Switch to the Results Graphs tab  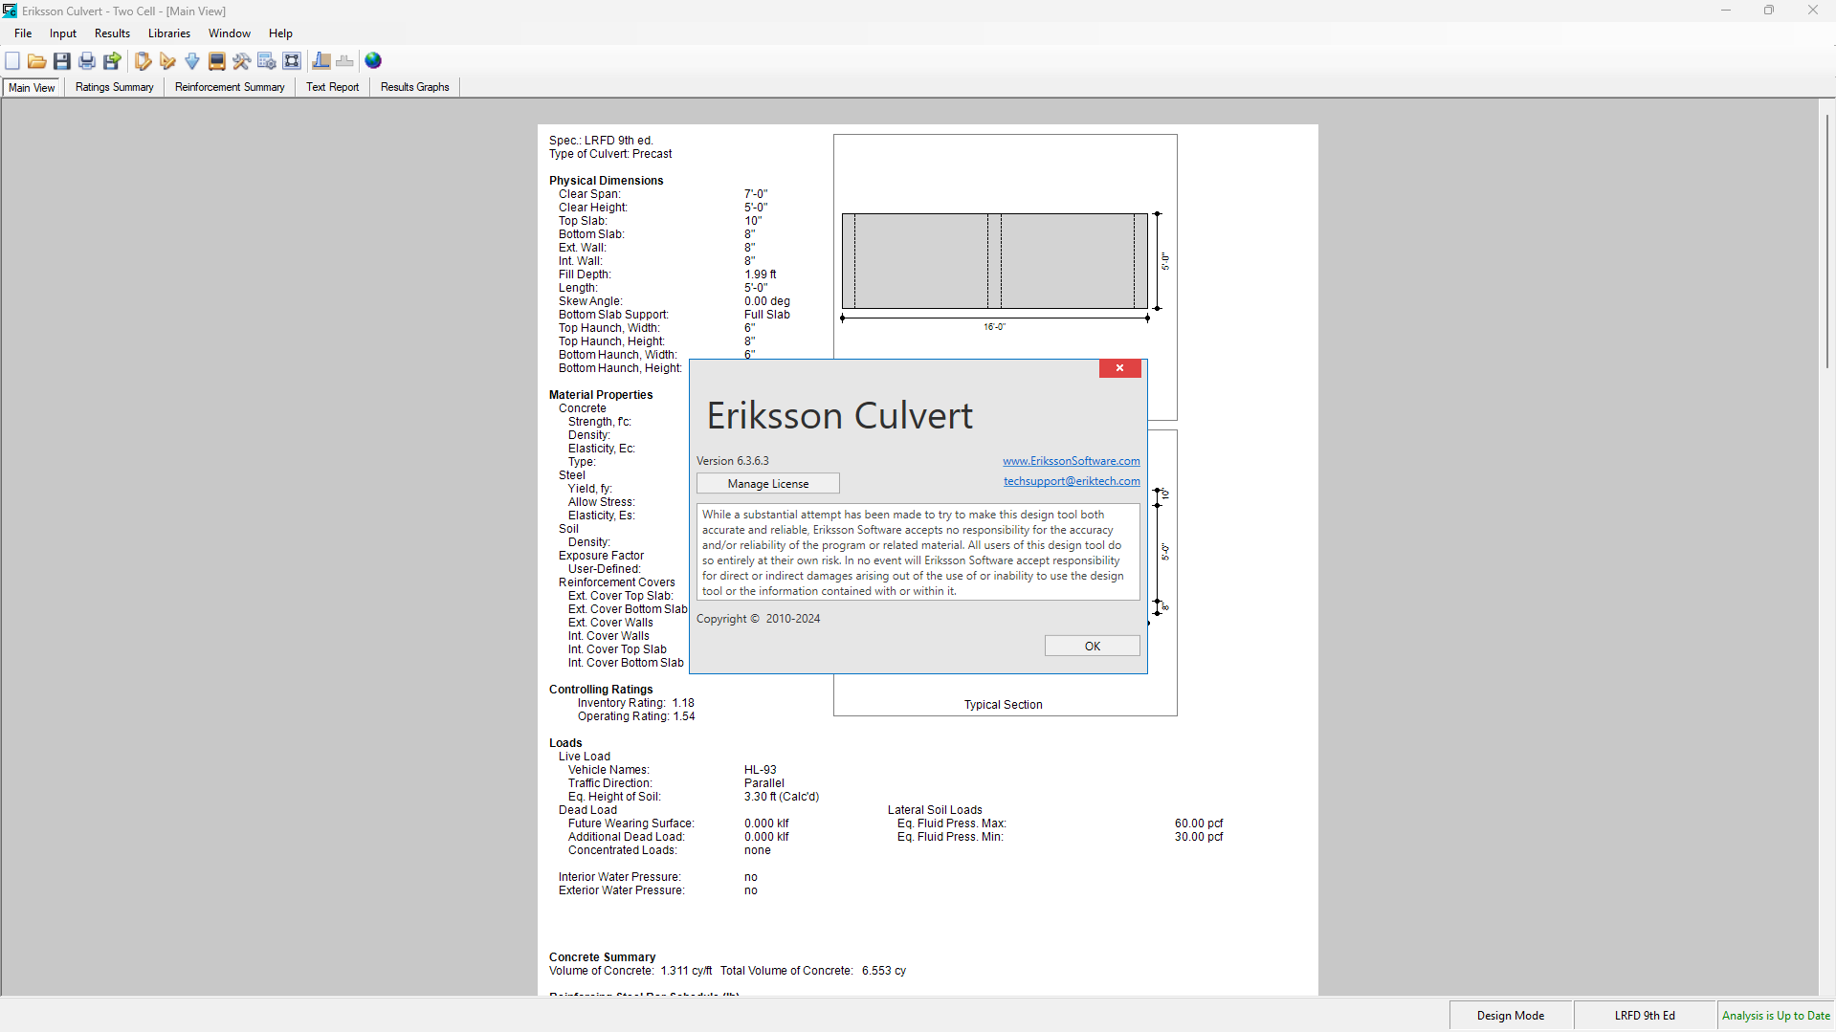[x=415, y=87]
